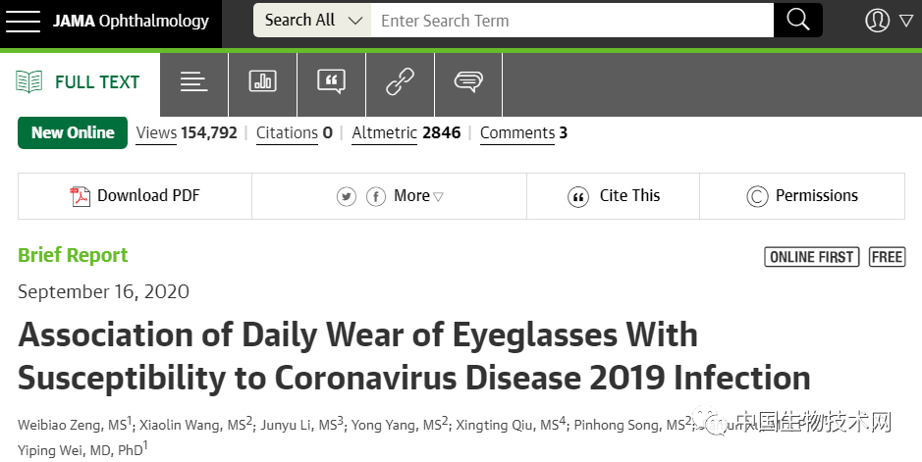Click the Cite This button
Viewport: 922px width, 462px height.
(x=615, y=196)
